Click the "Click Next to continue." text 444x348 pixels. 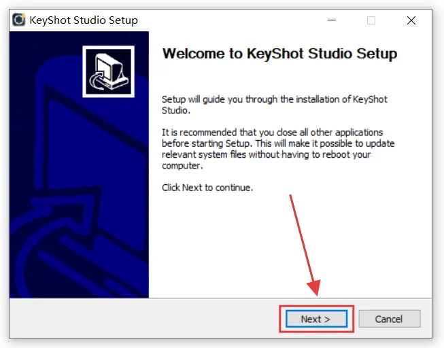click(207, 187)
